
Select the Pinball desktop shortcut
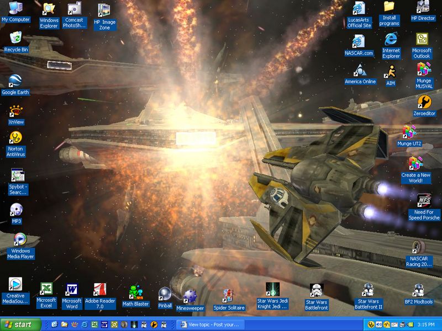[165, 297]
